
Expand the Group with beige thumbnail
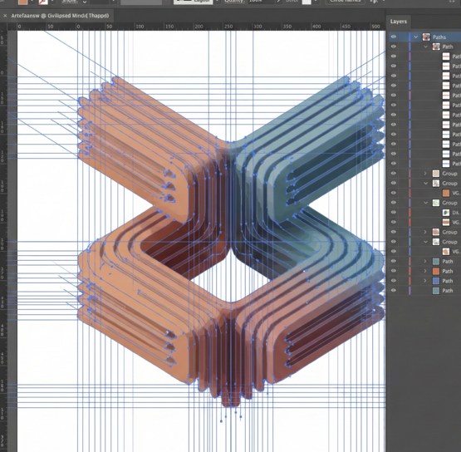424,173
